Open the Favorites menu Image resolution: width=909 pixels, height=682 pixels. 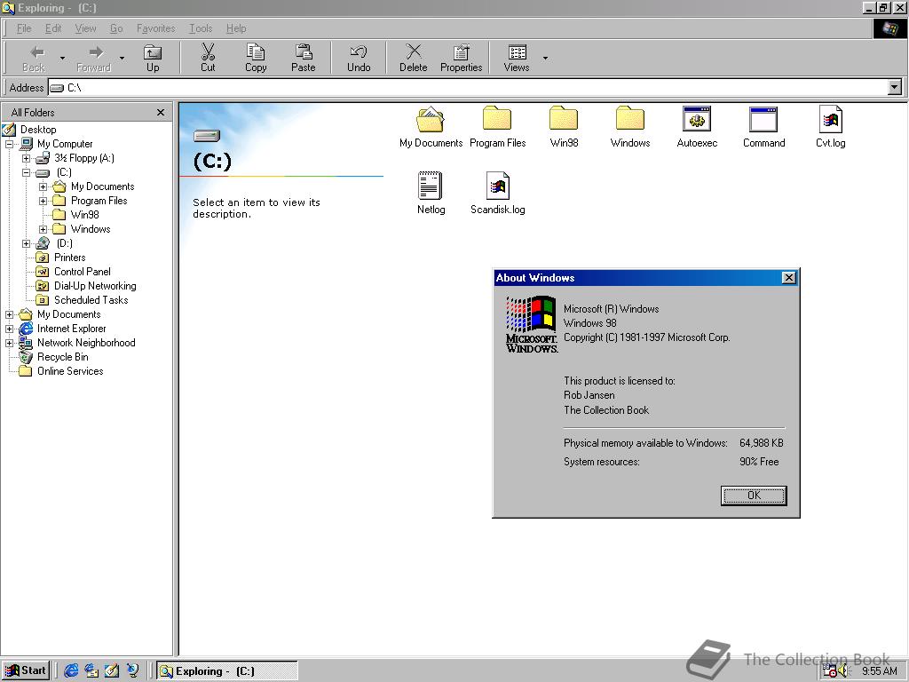(x=156, y=28)
